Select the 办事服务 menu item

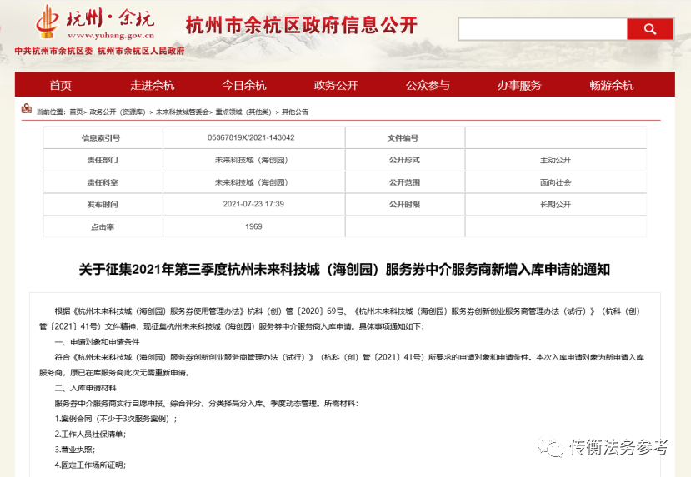pyautogui.click(x=519, y=85)
